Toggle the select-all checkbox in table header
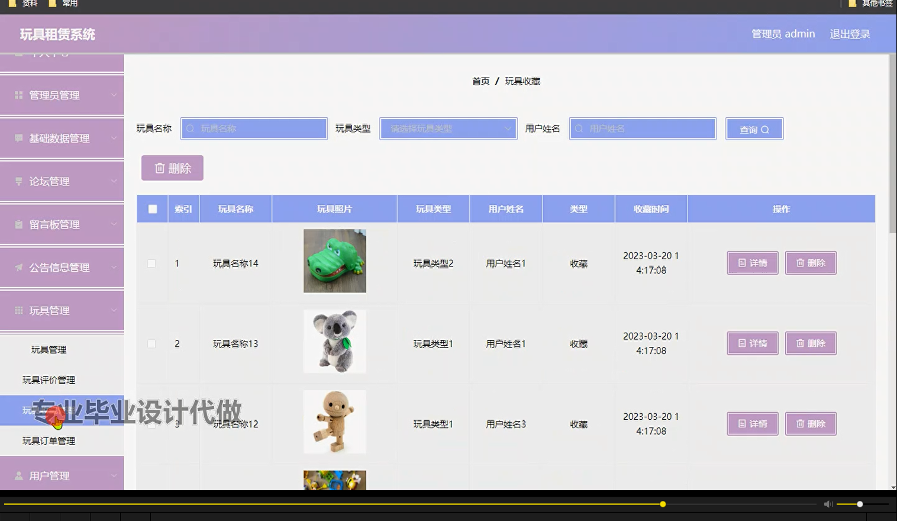This screenshot has width=897, height=521. point(151,208)
